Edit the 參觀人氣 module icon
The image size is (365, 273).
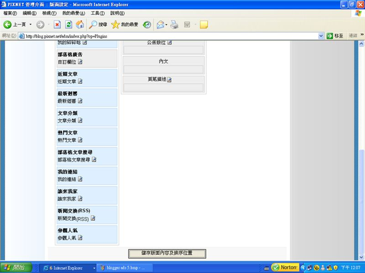[x=80, y=238]
